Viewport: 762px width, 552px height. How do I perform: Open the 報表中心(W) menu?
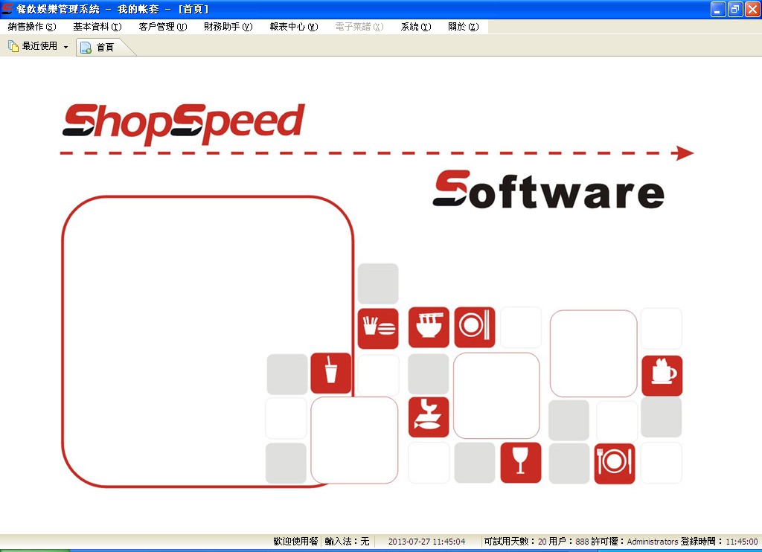[294, 27]
